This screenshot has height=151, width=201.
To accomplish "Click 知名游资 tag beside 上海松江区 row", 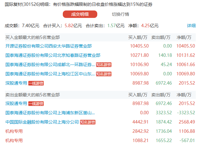I will tap(103, 74).
